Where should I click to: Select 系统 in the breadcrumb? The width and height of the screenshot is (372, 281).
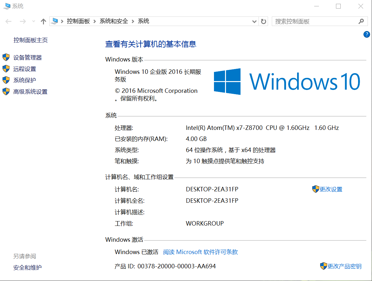click(x=143, y=21)
